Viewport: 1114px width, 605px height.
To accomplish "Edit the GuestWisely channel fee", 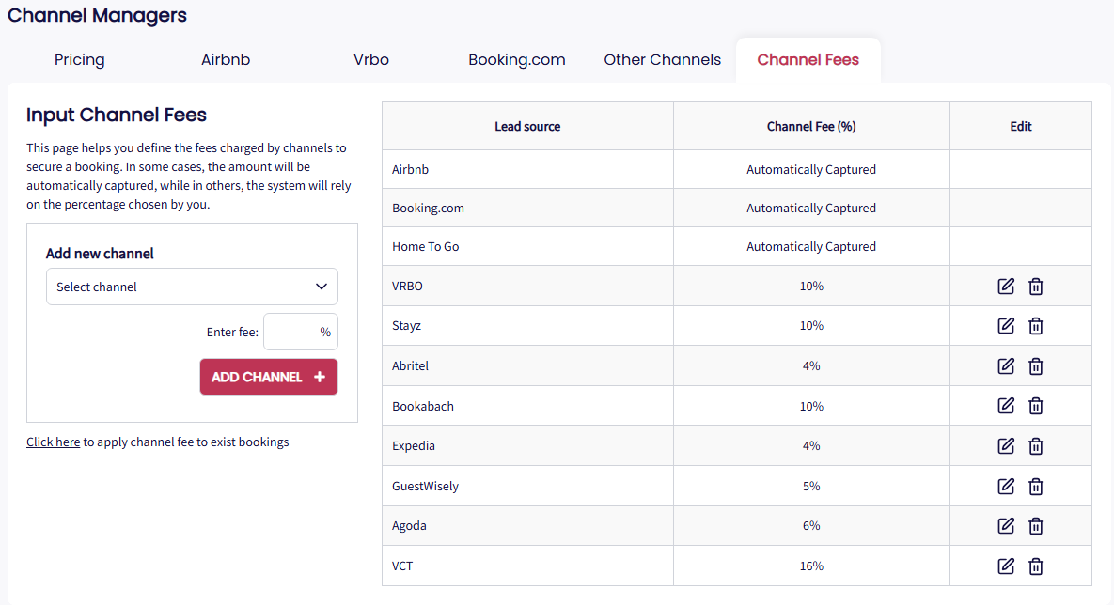I will (1006, 487).
